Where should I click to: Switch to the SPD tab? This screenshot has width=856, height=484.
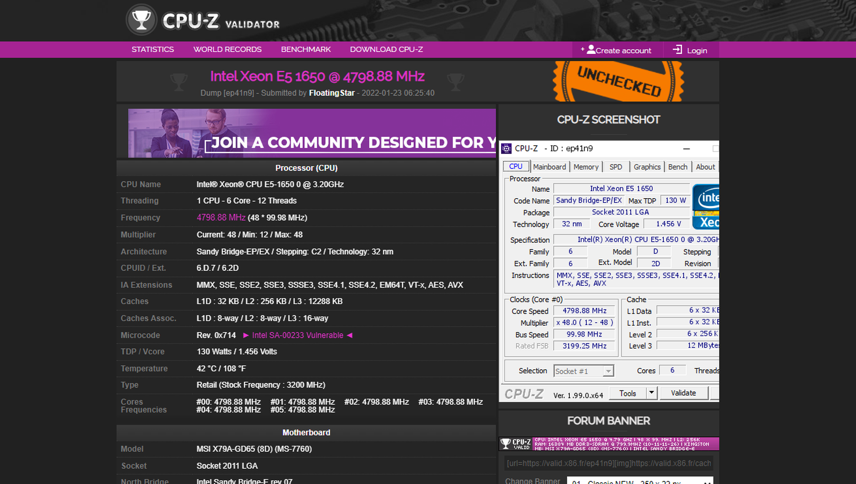coord(615,167)
